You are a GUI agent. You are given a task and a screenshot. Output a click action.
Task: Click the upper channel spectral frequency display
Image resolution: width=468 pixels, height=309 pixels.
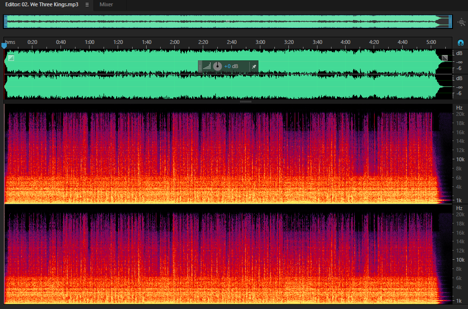coord(228,154)
